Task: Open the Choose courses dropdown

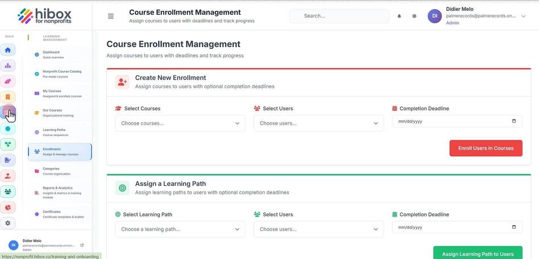Action: pyautogui.click(x=180, y=123)
